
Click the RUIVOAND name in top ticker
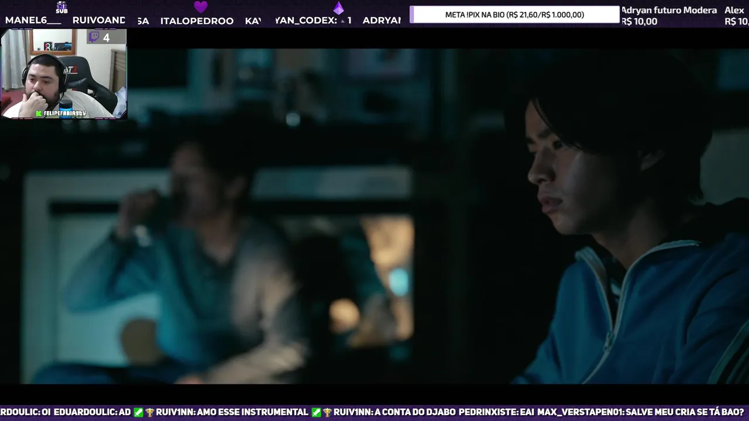coord(99,20)
